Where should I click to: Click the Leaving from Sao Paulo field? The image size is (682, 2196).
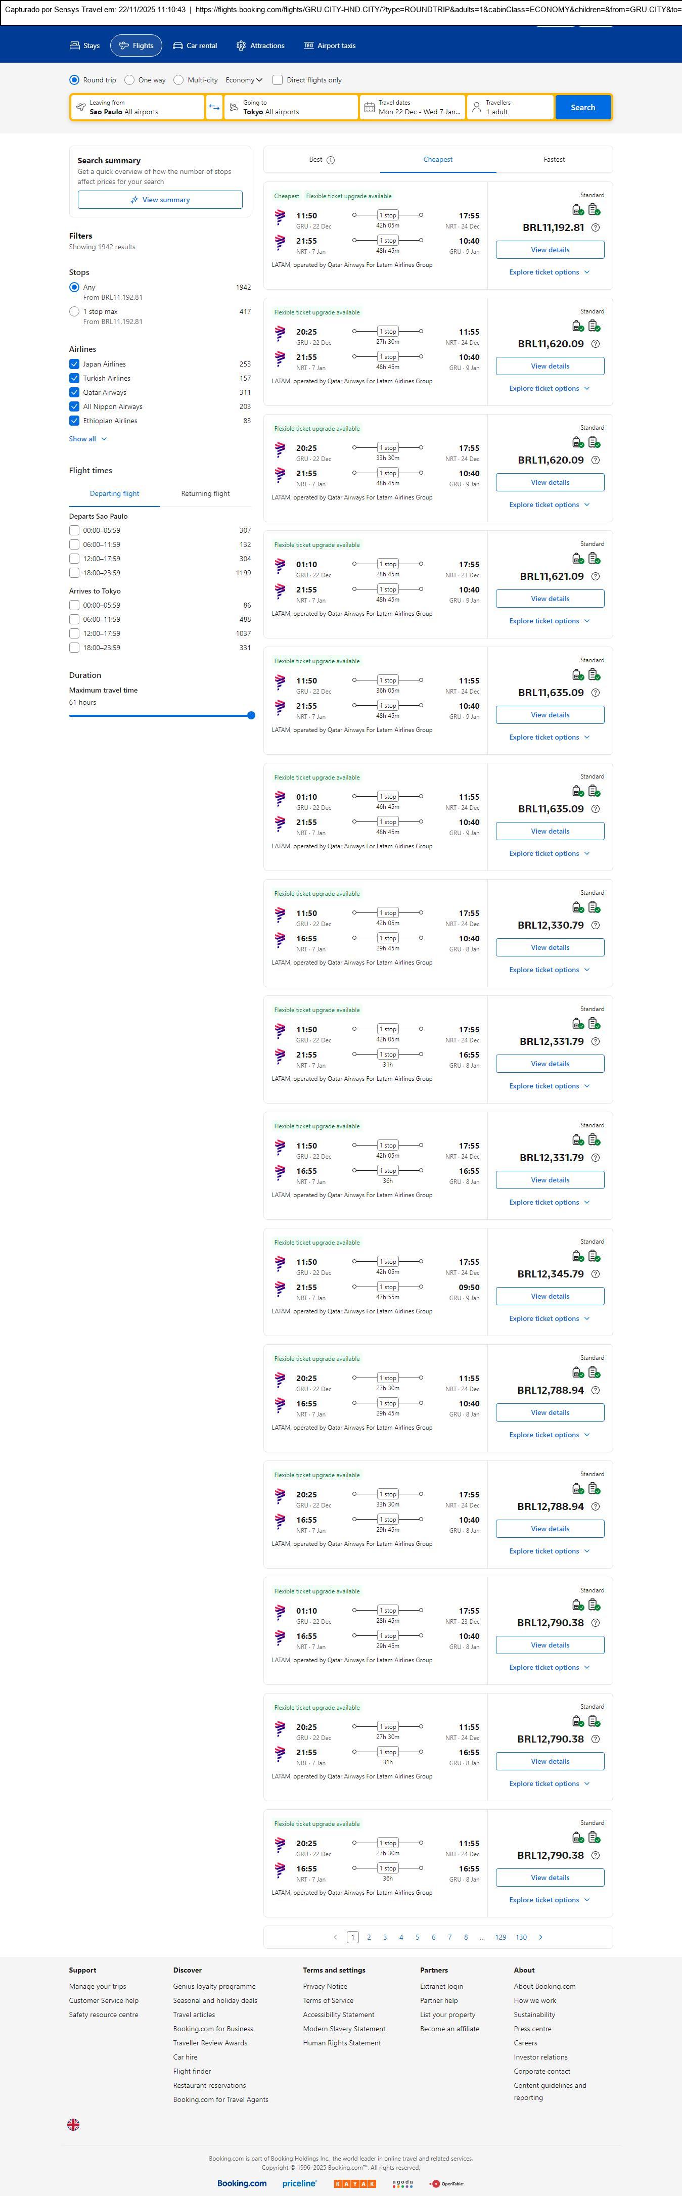coord(137,107)
